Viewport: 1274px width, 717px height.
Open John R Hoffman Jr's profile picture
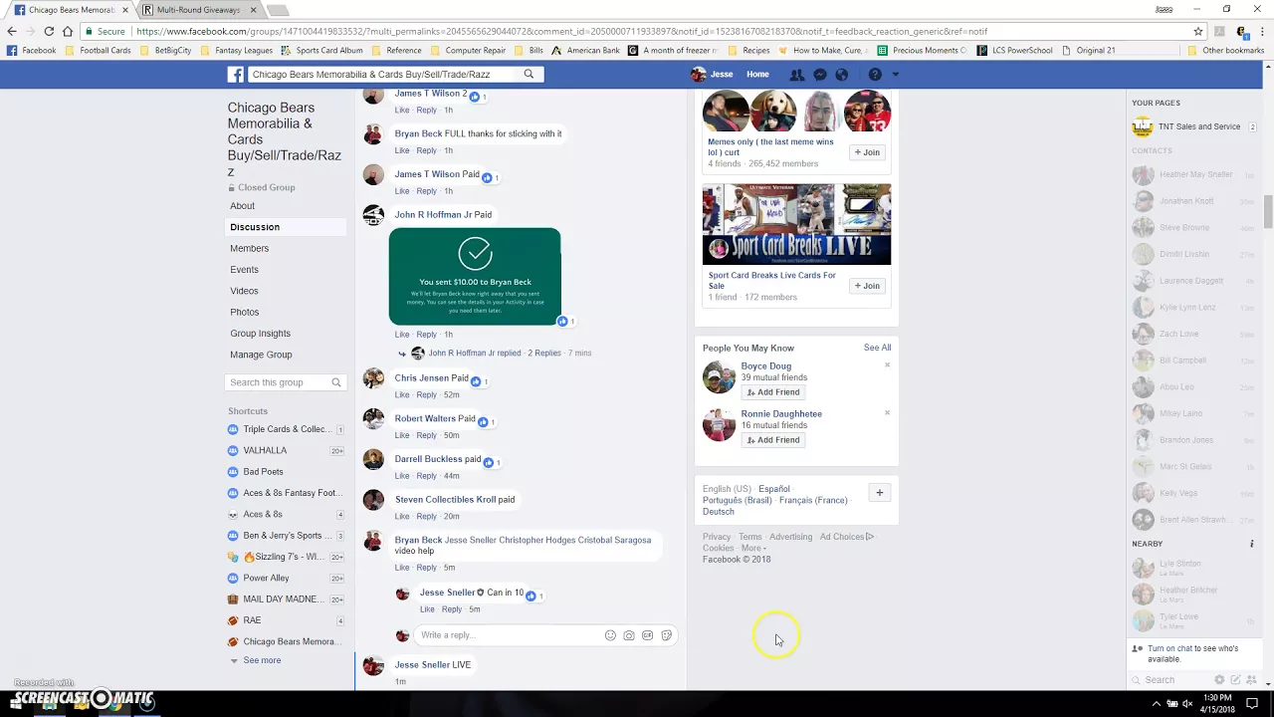(373, 215)
